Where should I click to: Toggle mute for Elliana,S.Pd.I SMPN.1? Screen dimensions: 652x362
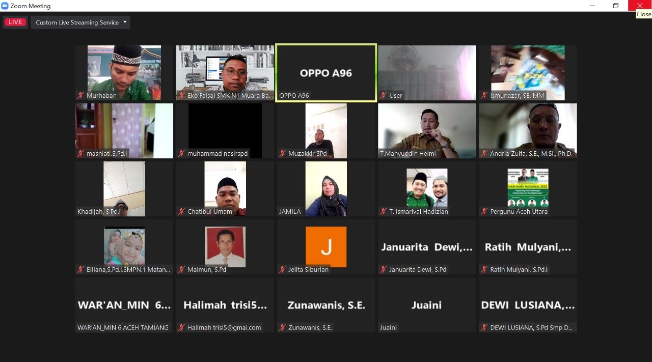coord(80,269)
